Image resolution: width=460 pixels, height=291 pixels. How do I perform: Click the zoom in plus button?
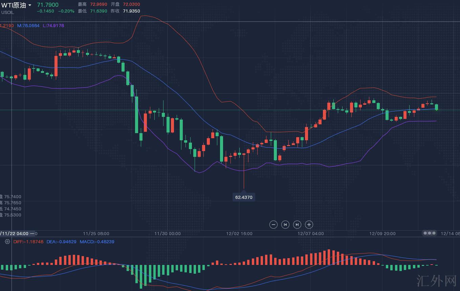click(309, 224)
